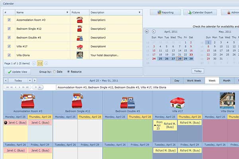
Task: Open dropdown arrow next to Today
Action: [30, 80]
